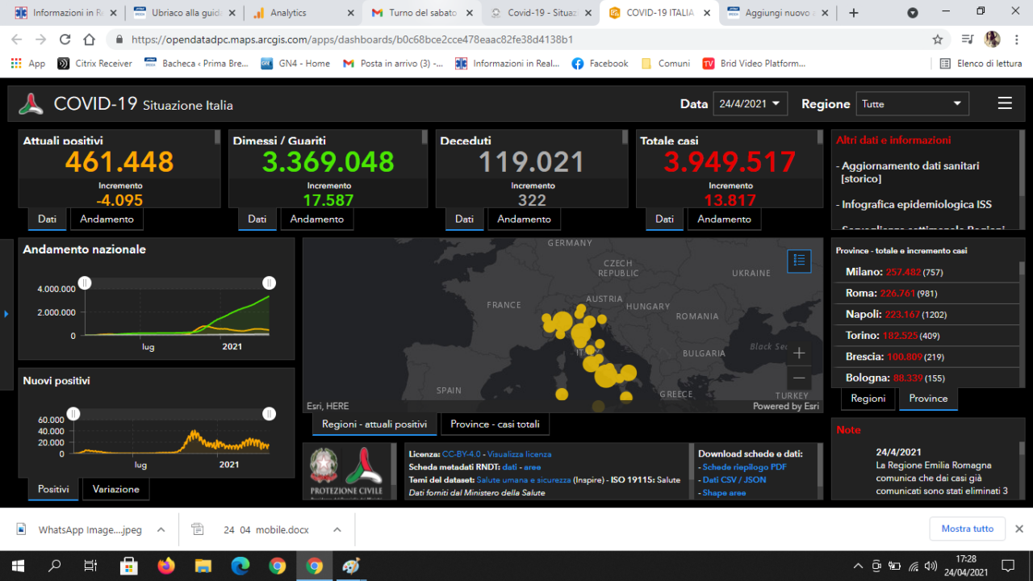
Task: Click left slider handle on Andamento nazionale chart
Action: 85,282
